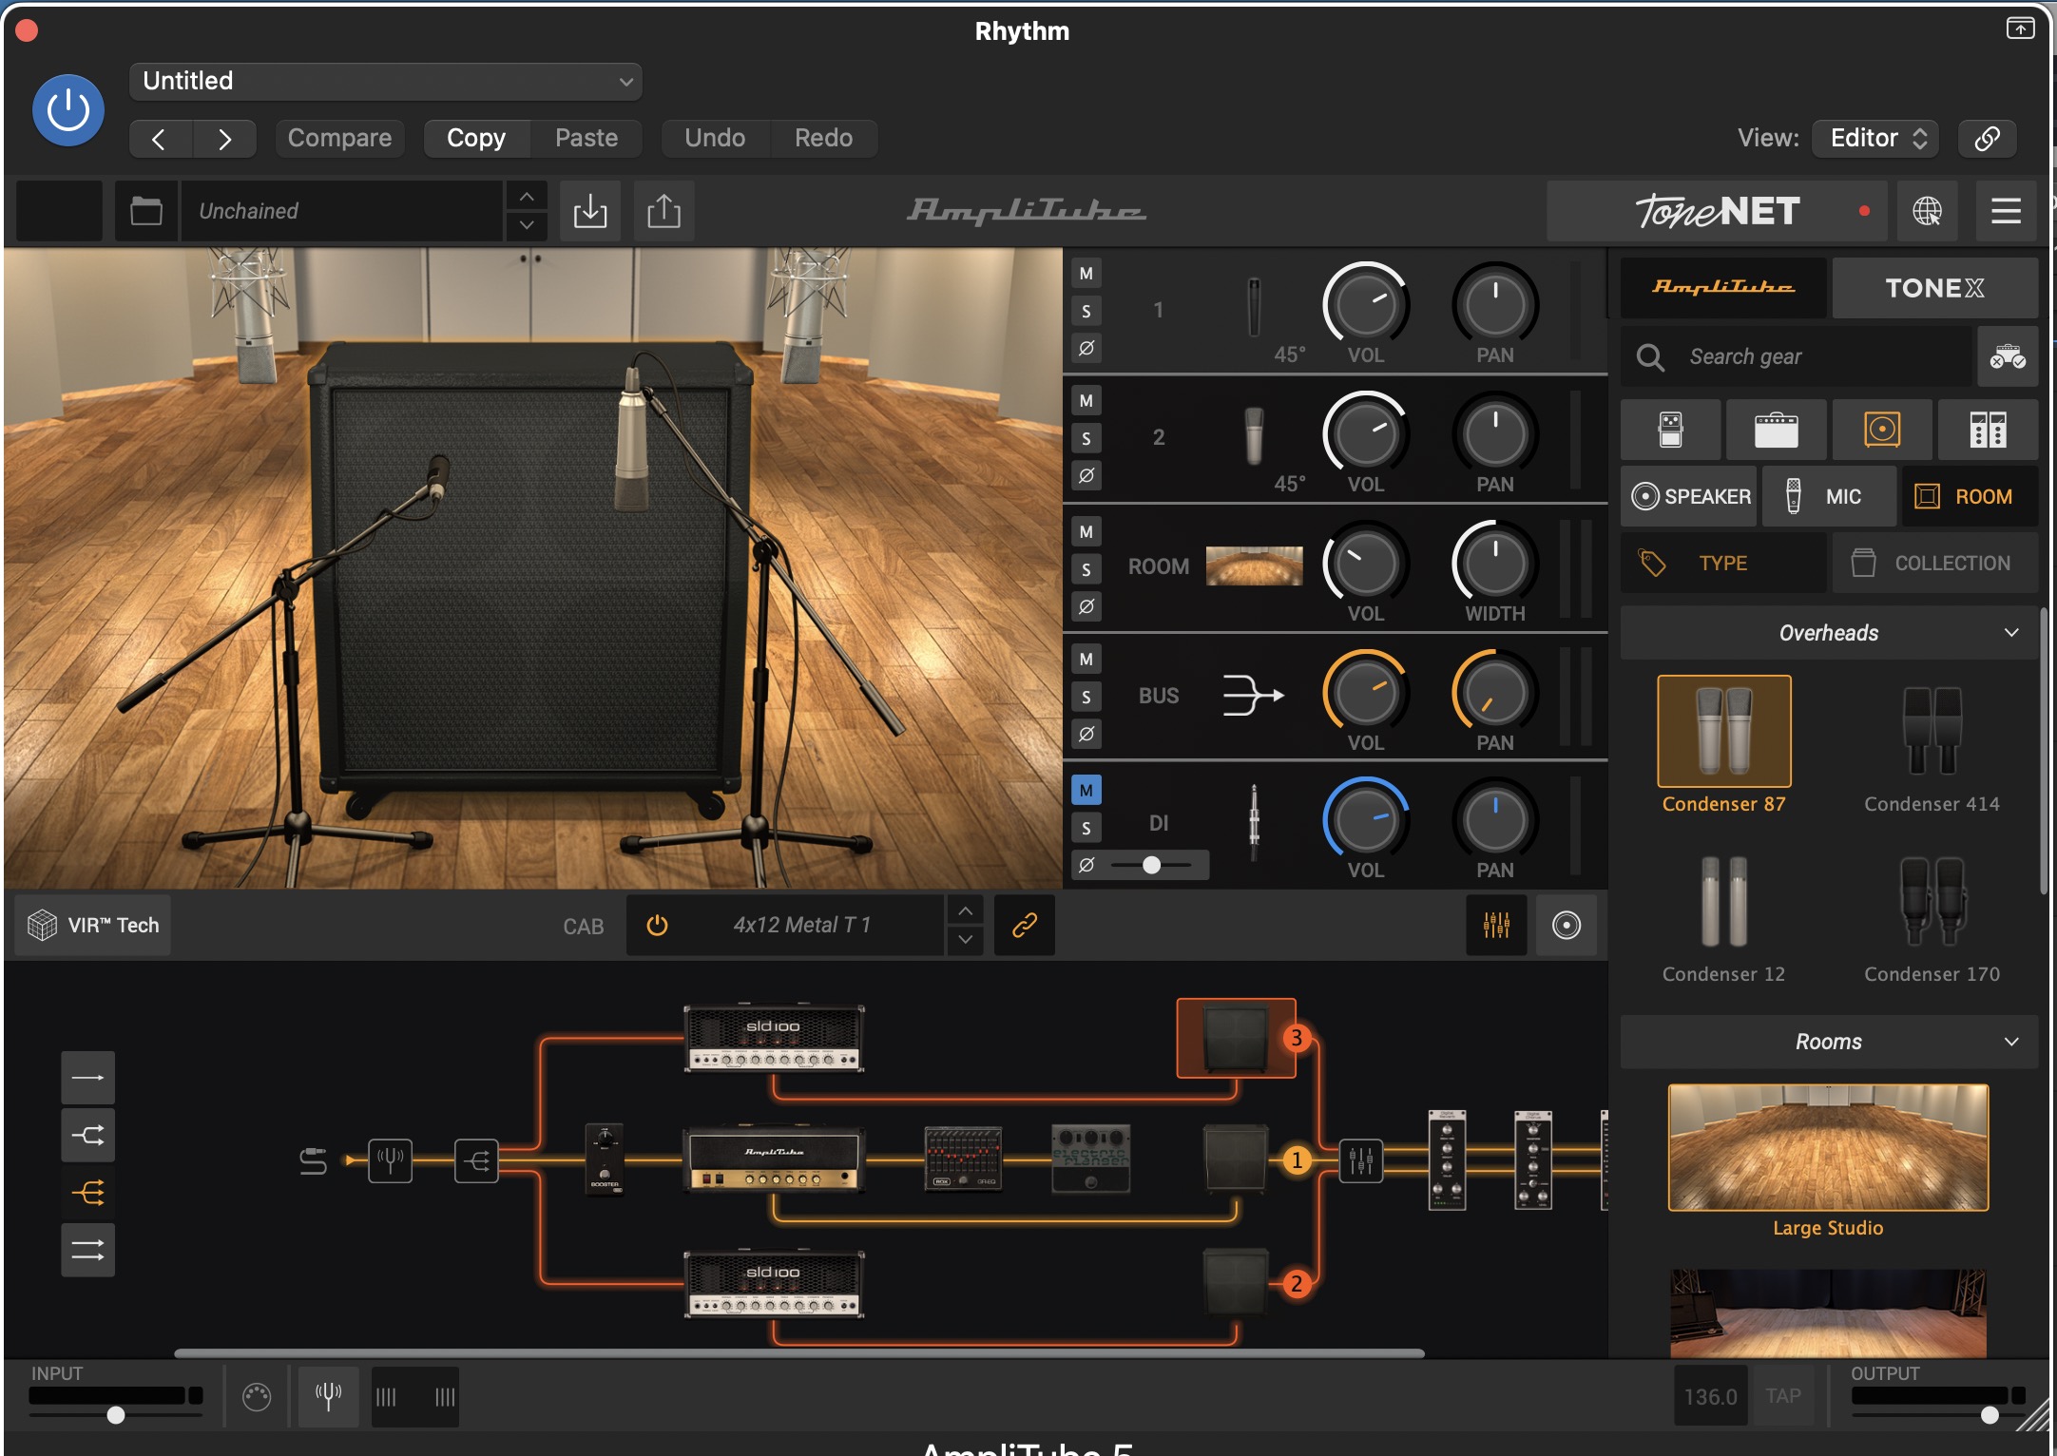The image size is (2057, 1456).
Task: Select the amp head gear category icon
Action: click(1775, 430)
